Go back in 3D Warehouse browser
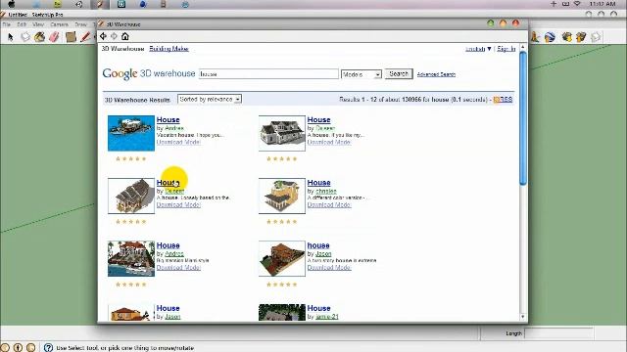The image size is (627, 352). (103, 36)
